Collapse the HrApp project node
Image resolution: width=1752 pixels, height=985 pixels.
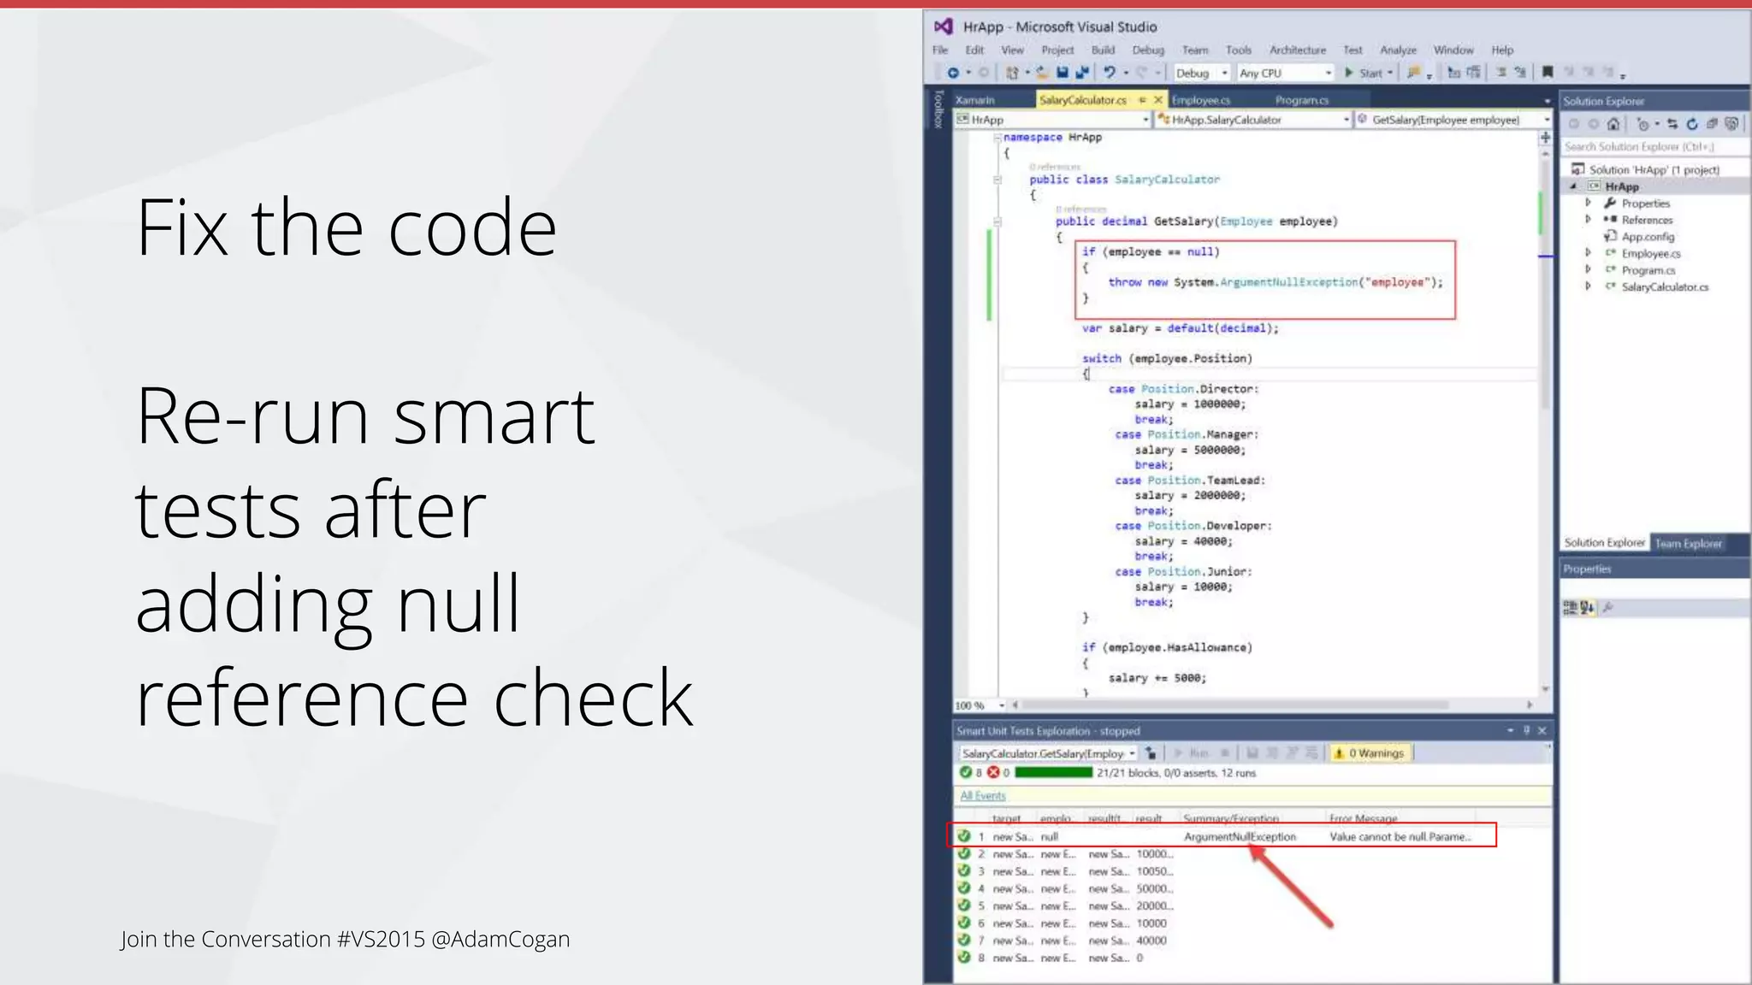1574,186
